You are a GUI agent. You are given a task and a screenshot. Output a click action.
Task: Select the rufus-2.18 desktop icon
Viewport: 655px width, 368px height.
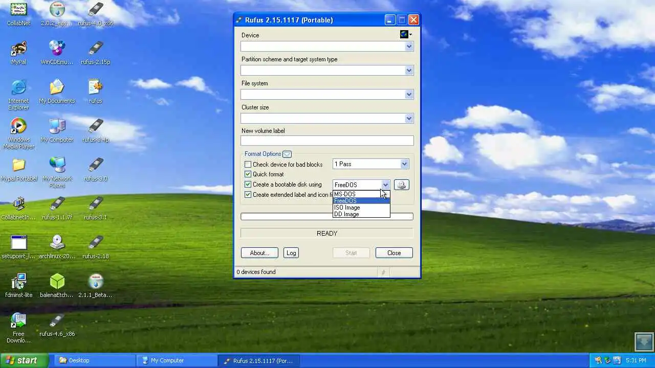pyautogui.click(x=96, y=247)
